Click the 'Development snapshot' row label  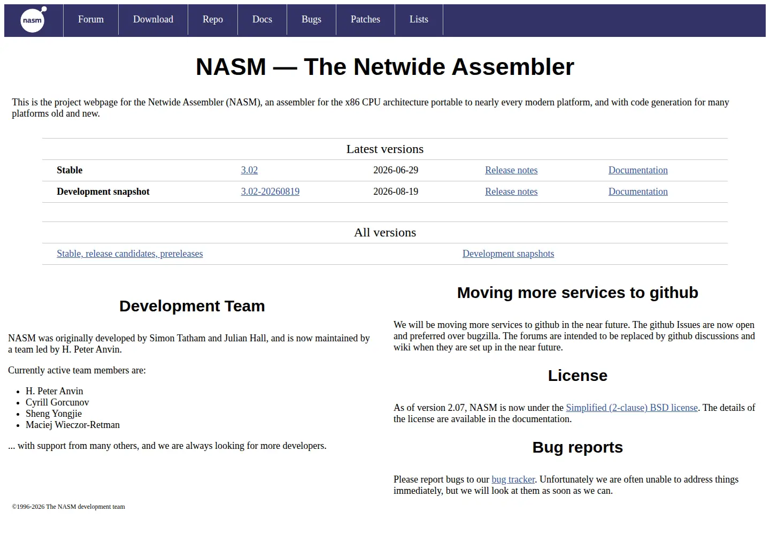tap(103, 192)
